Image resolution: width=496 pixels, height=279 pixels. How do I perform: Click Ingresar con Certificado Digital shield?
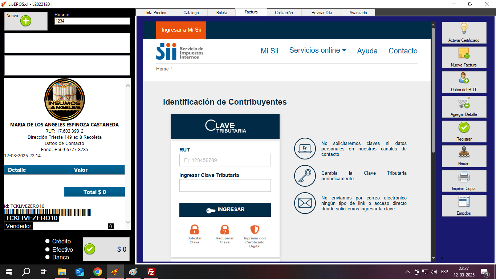[x=255, y=230]
